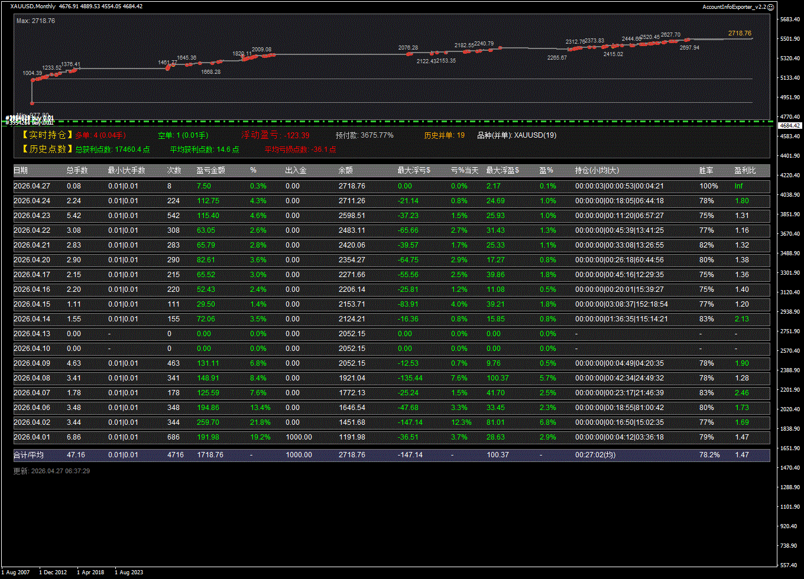The width and height of the screenshot is (804, 579).
Task: Click the AccountInfoExporter_v2.2 expert label
Action: coord(734,6)
